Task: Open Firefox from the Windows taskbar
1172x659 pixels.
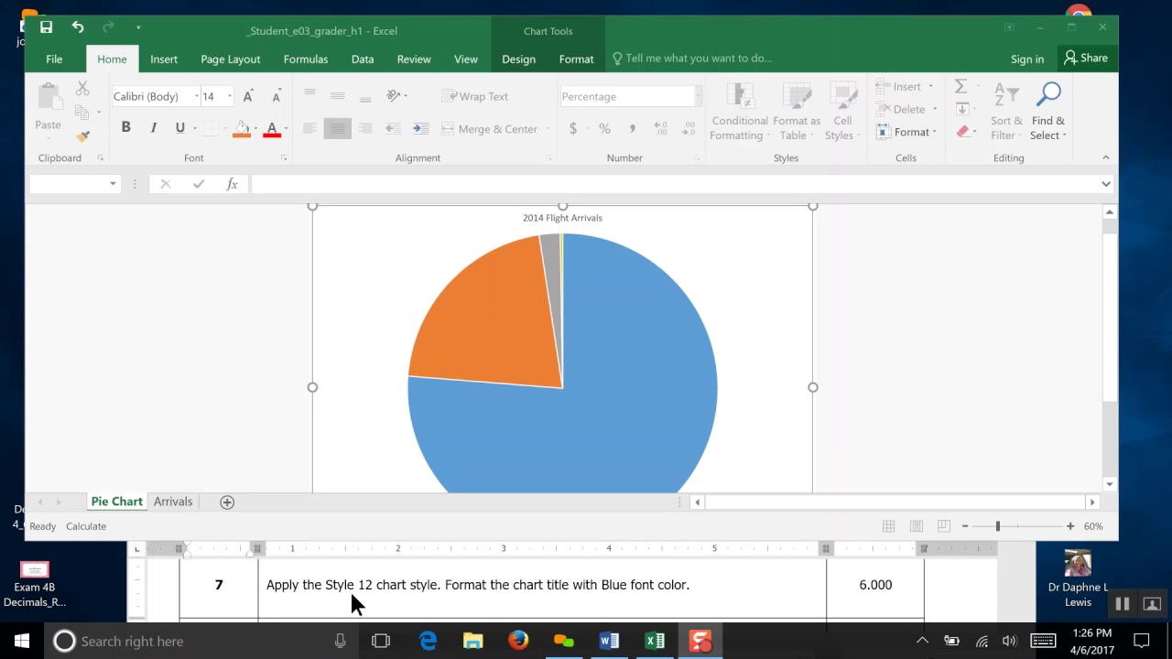Action: (x=518, y=641)
